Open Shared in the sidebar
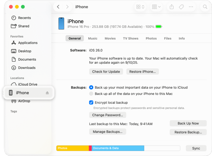Viewport: 212px width, 156px height. [20, 26]
